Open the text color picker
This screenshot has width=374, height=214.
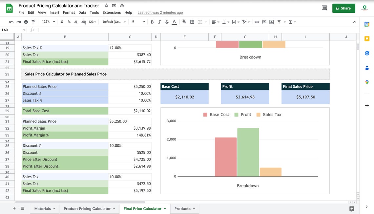coord(174,22)
